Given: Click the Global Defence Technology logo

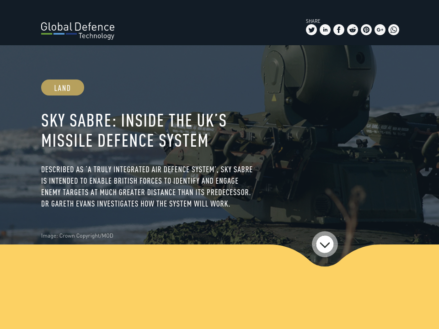Looking at the screenshot, I should [x=78, y=31].
